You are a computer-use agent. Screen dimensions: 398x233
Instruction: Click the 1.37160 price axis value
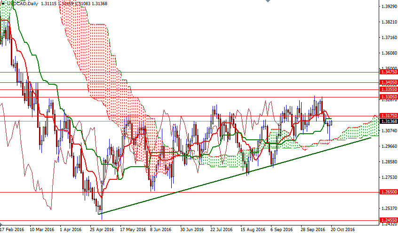389,38
